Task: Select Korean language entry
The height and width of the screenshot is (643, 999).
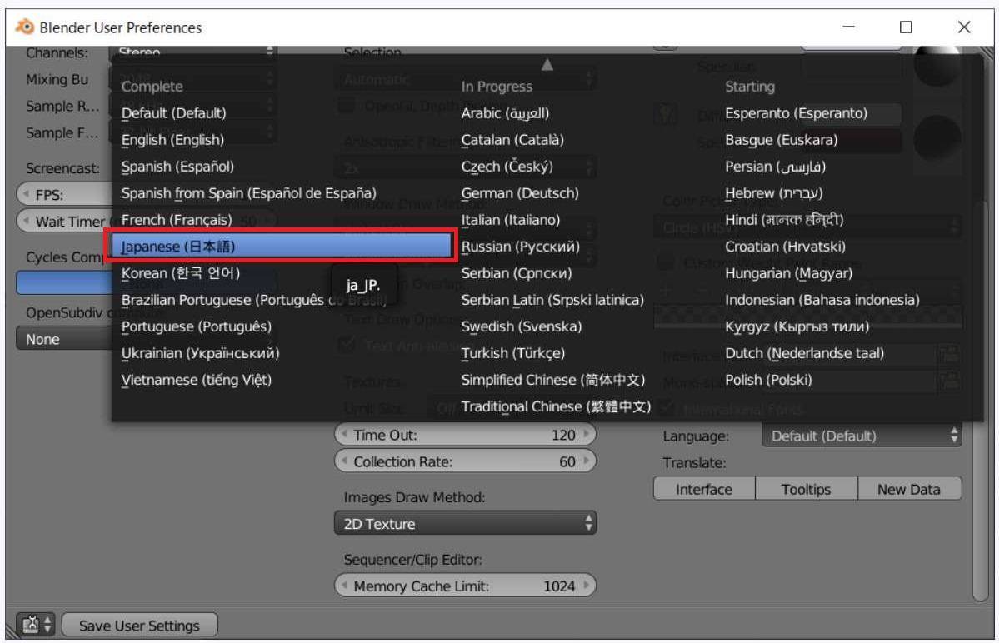Action: point(180,273)
